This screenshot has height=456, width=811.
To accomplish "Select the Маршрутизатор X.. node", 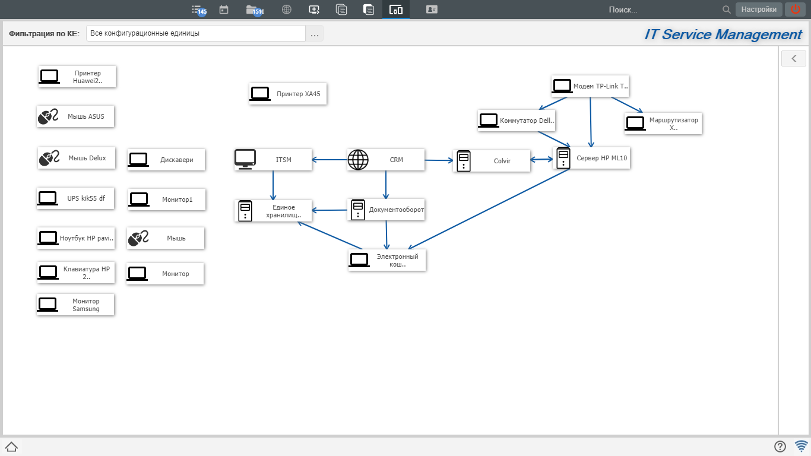I will 663,123.
